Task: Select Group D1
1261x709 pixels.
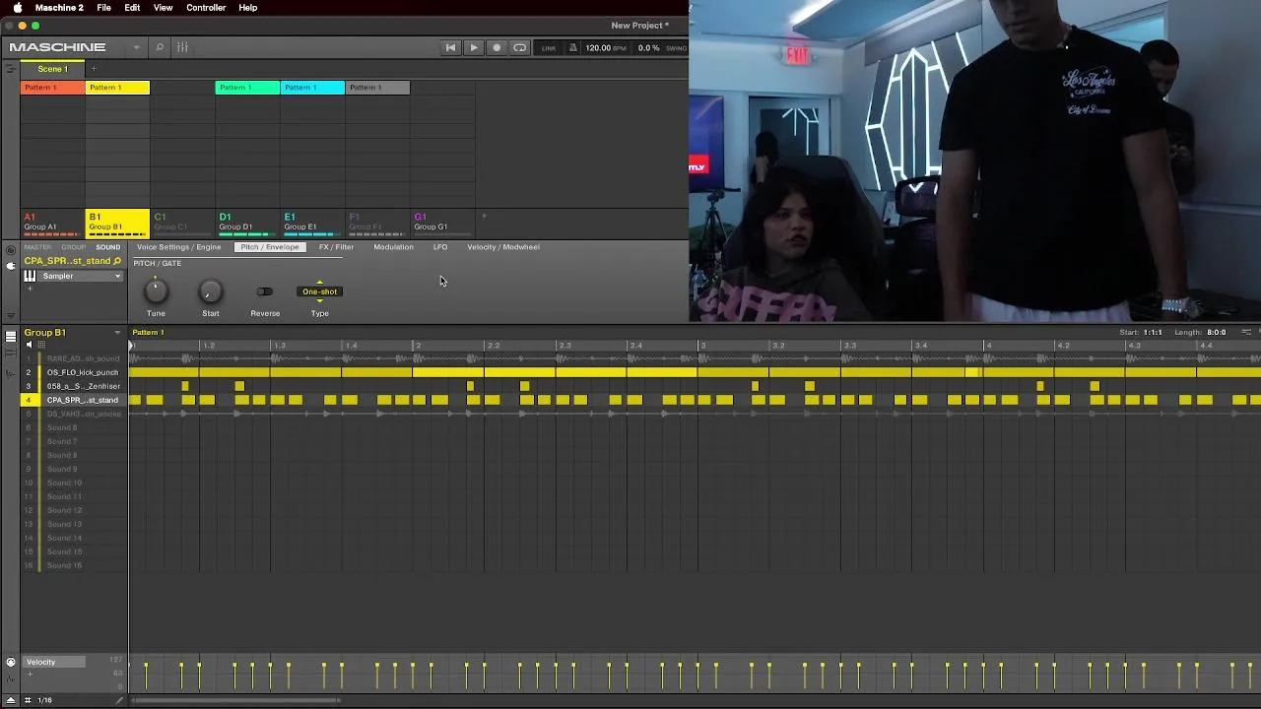Action: [x=247, y=223]
